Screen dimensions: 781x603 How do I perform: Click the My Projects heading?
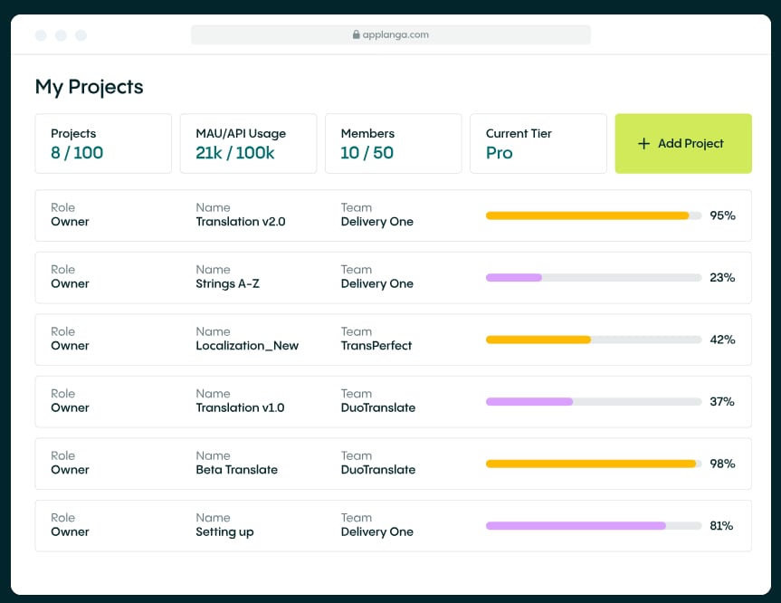(x=90, y=87)
